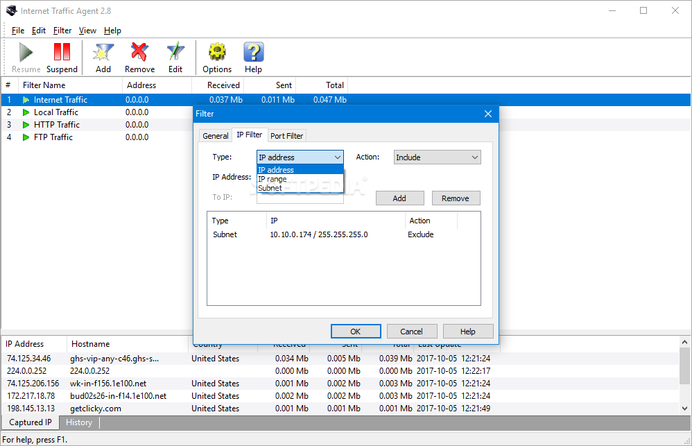Open the File menu
The height and width of the screenshot is (446, 692).
[17, 31]
